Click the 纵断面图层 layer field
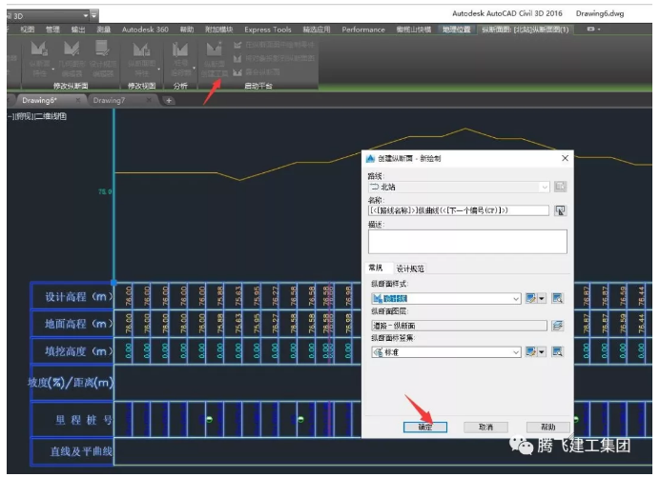Viewport: 660px width, 477px height. 459,326
